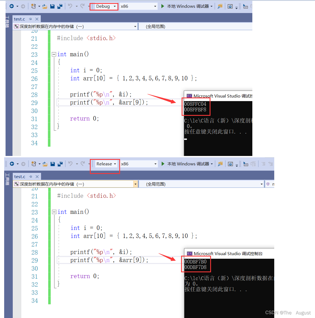Click printf &i line in lower editor
Viewport: 315px width, 318px height.
coord(101,252)
